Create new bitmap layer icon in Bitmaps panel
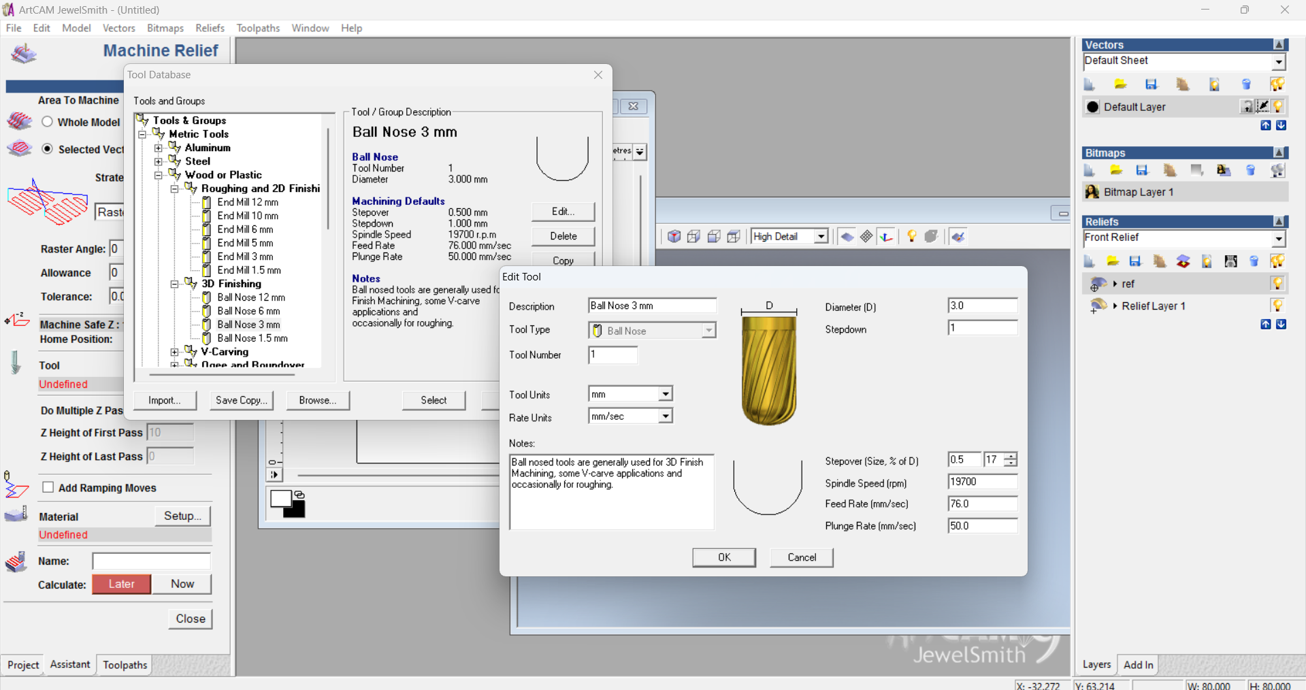The image size is (1306, 690). tap(1089, 170)
